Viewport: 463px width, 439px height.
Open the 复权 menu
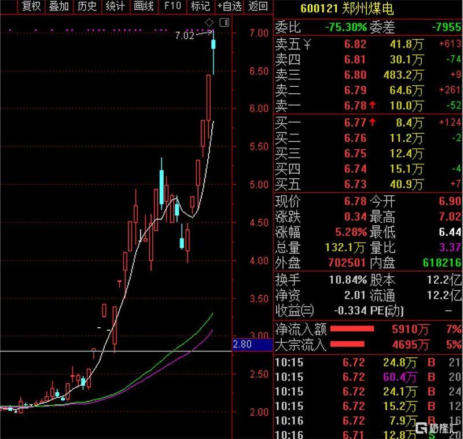[x=32, y=6]
